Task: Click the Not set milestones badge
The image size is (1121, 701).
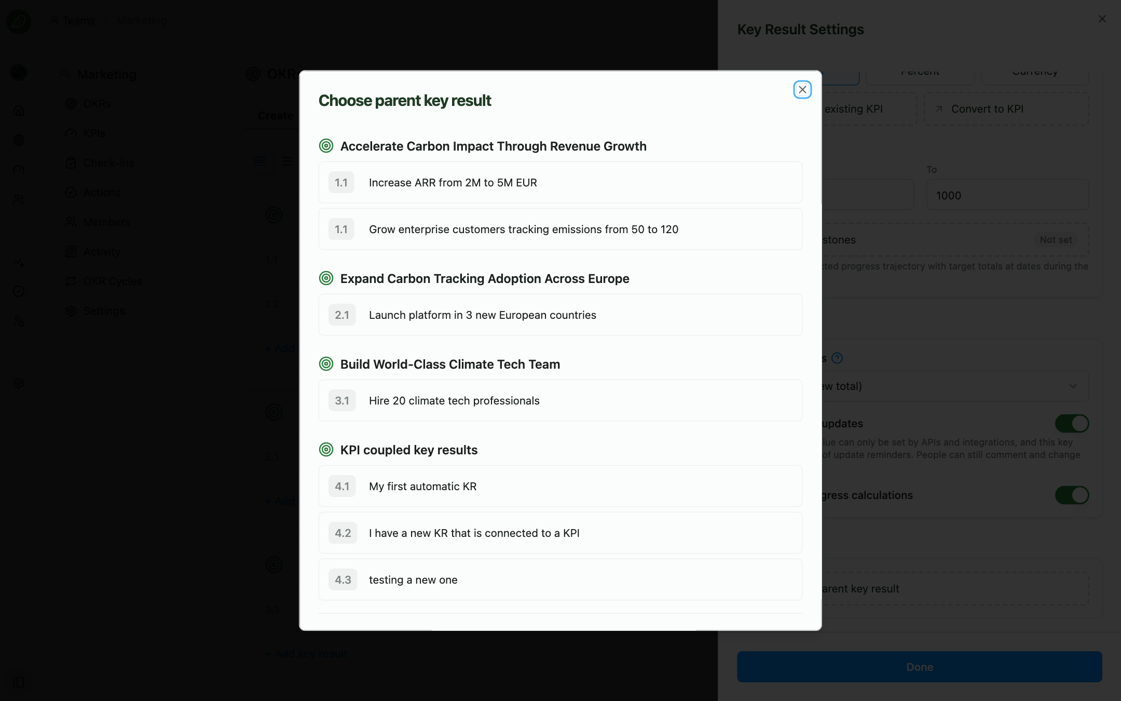Action: [1056, 240]
